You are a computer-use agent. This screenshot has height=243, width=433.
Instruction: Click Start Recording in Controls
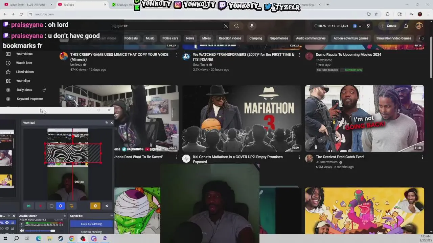tap(91, 232)
